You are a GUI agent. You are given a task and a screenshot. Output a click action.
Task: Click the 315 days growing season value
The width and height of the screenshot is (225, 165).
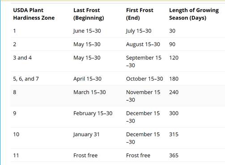tap(174, 134)
